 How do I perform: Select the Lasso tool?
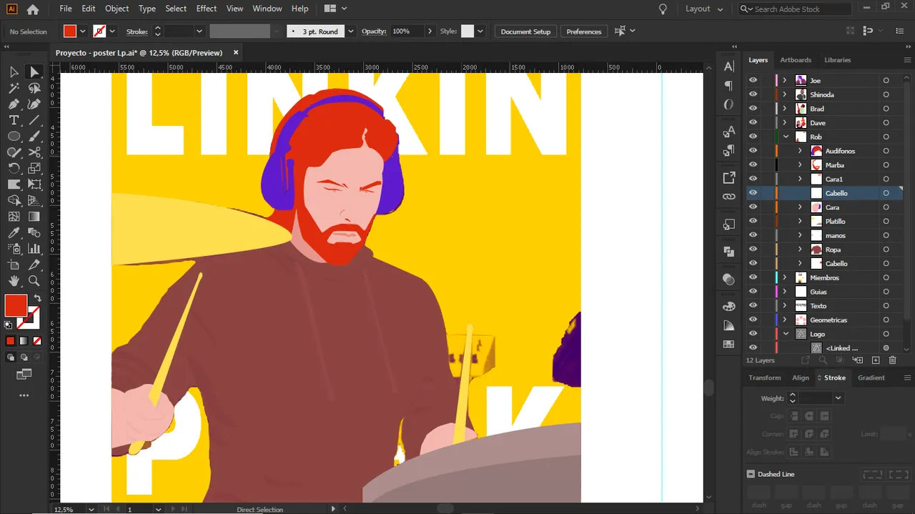[x=34, y=88]
